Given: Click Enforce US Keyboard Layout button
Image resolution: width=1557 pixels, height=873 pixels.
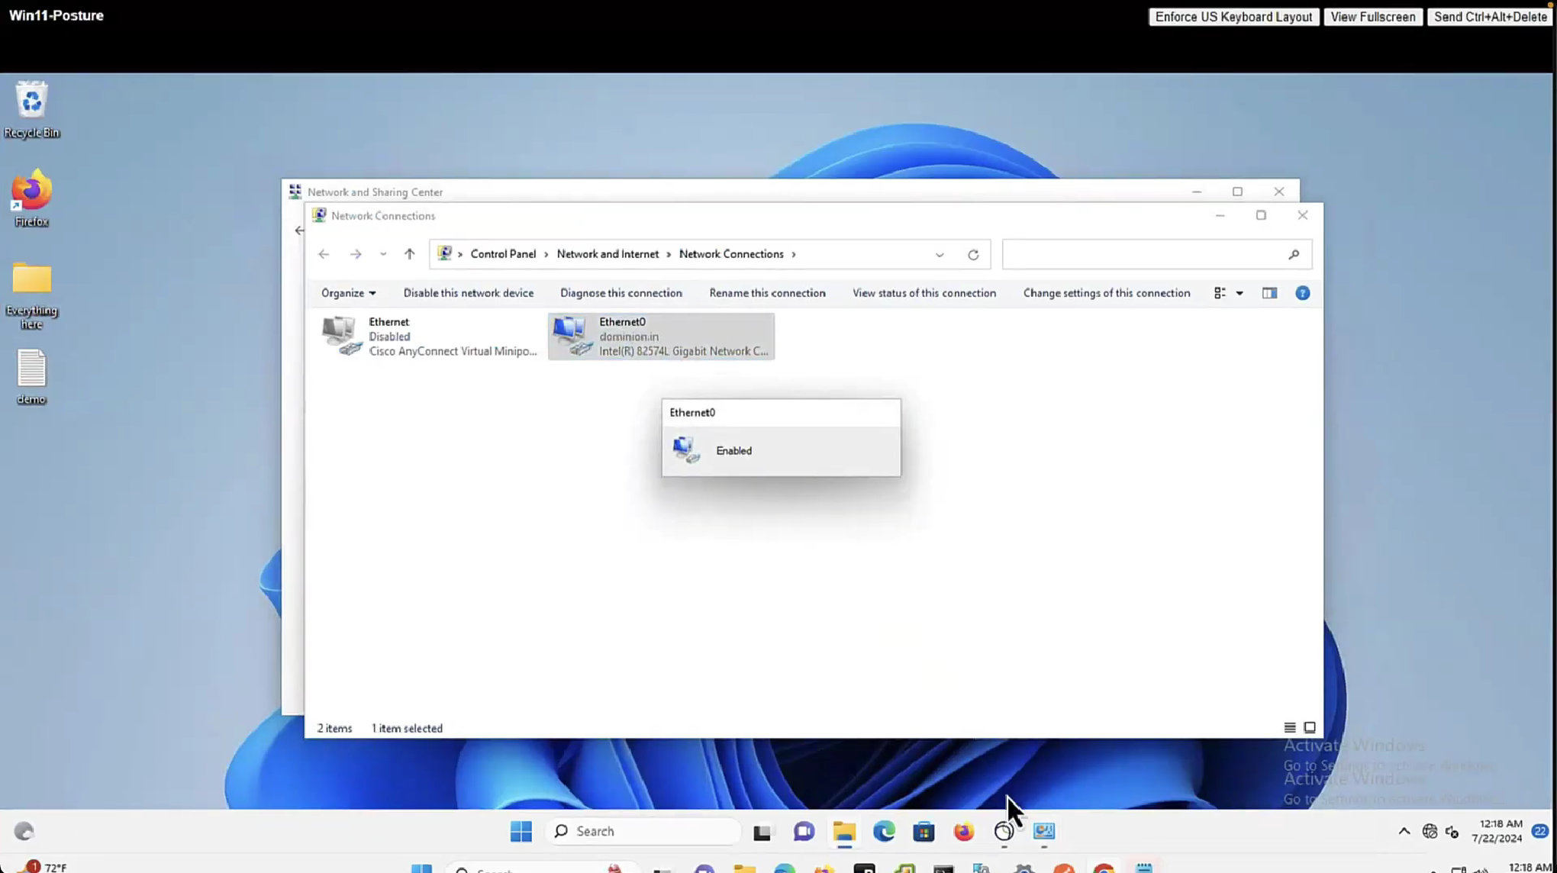Looking at the screenshot, I should tap(1233, 17).
